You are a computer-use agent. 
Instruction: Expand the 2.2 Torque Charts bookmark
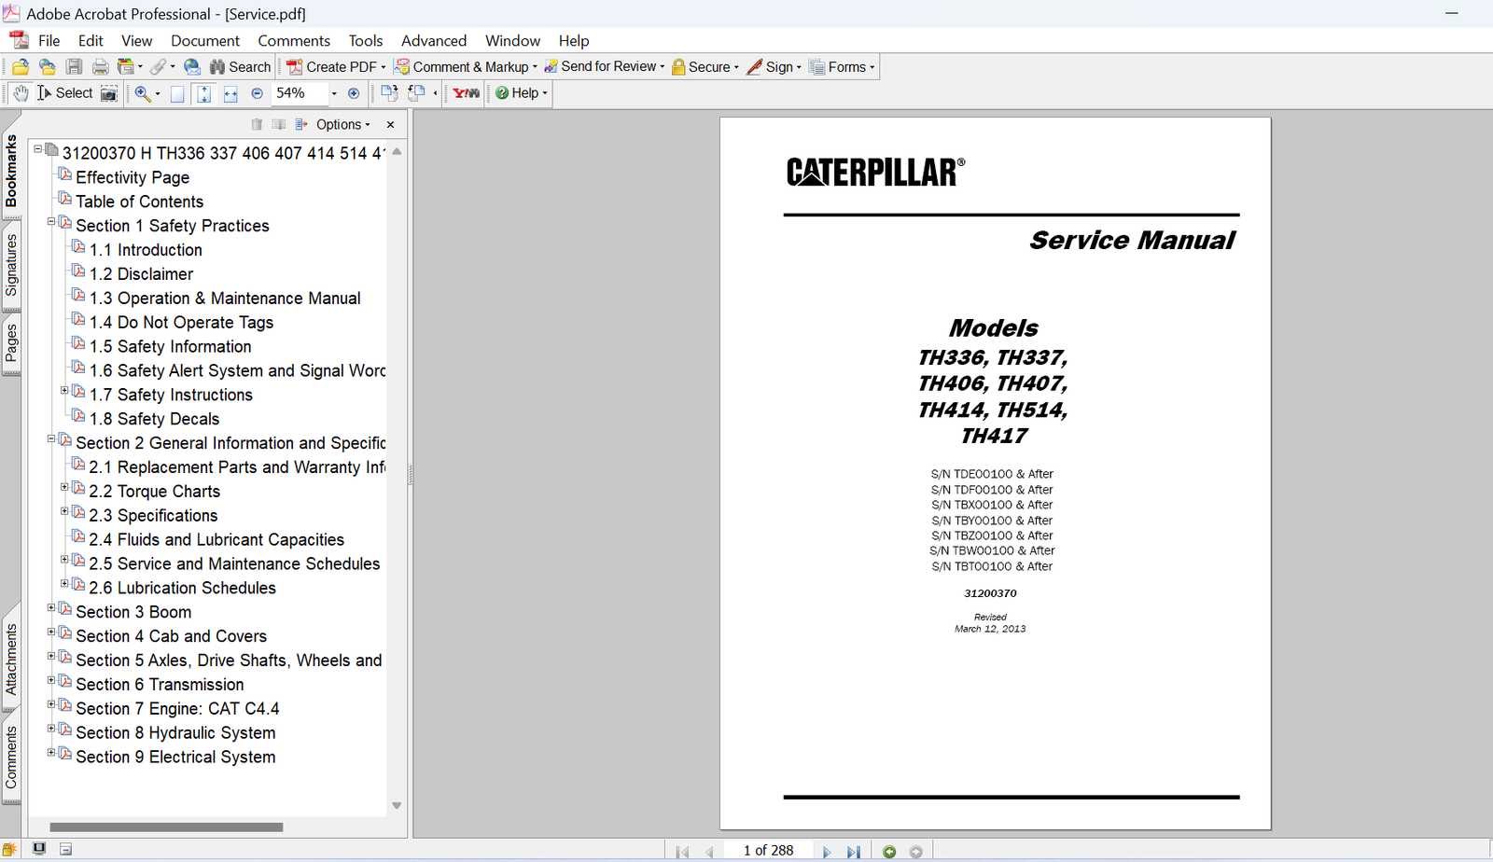pos(64,487)
